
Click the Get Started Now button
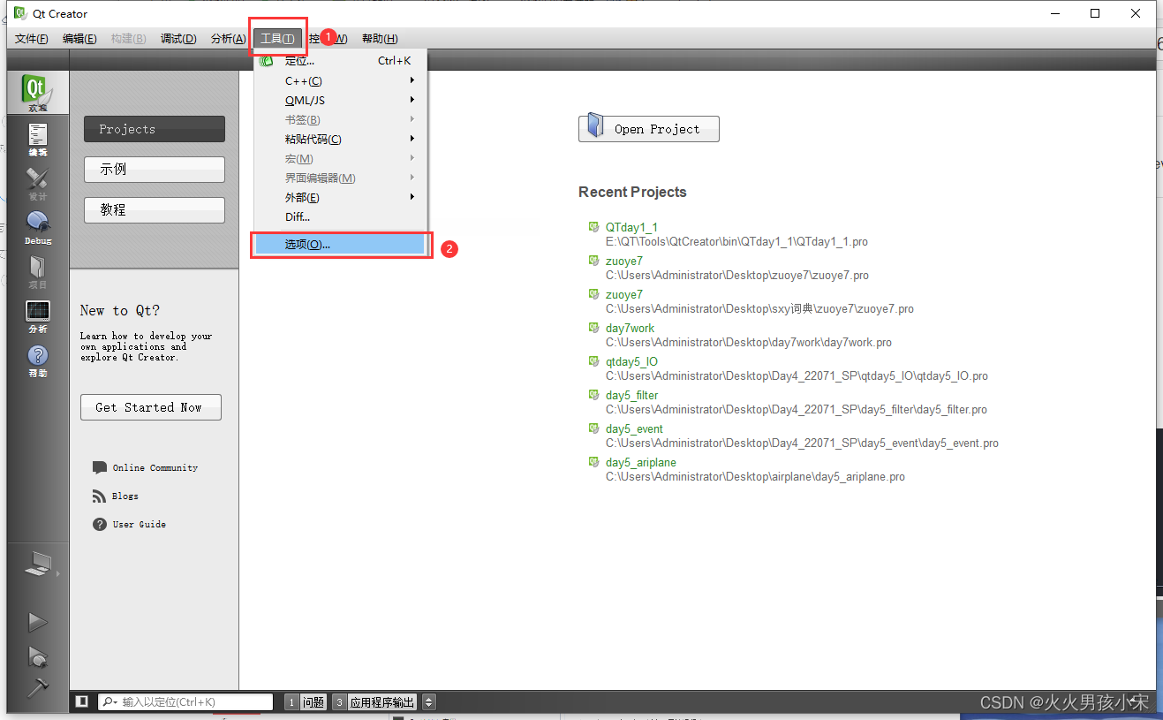coord(150,407)
